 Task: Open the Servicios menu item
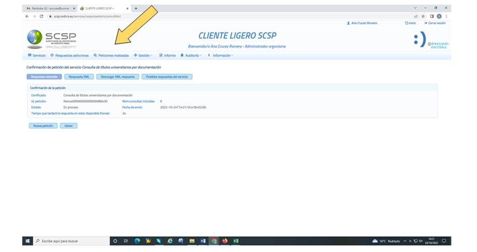(x=37, y=55)
